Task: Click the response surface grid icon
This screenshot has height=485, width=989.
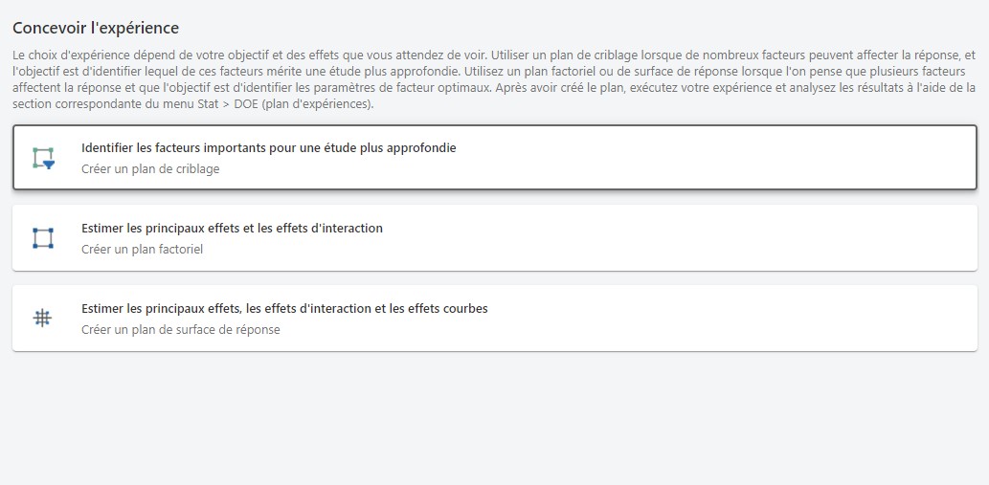Action: pyautogui.click(x=43, y=319)
